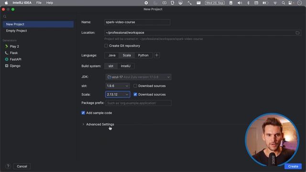Click the FastAPI generator icon
The width and height of the screenshot is (306, 172).
[6, 59]
